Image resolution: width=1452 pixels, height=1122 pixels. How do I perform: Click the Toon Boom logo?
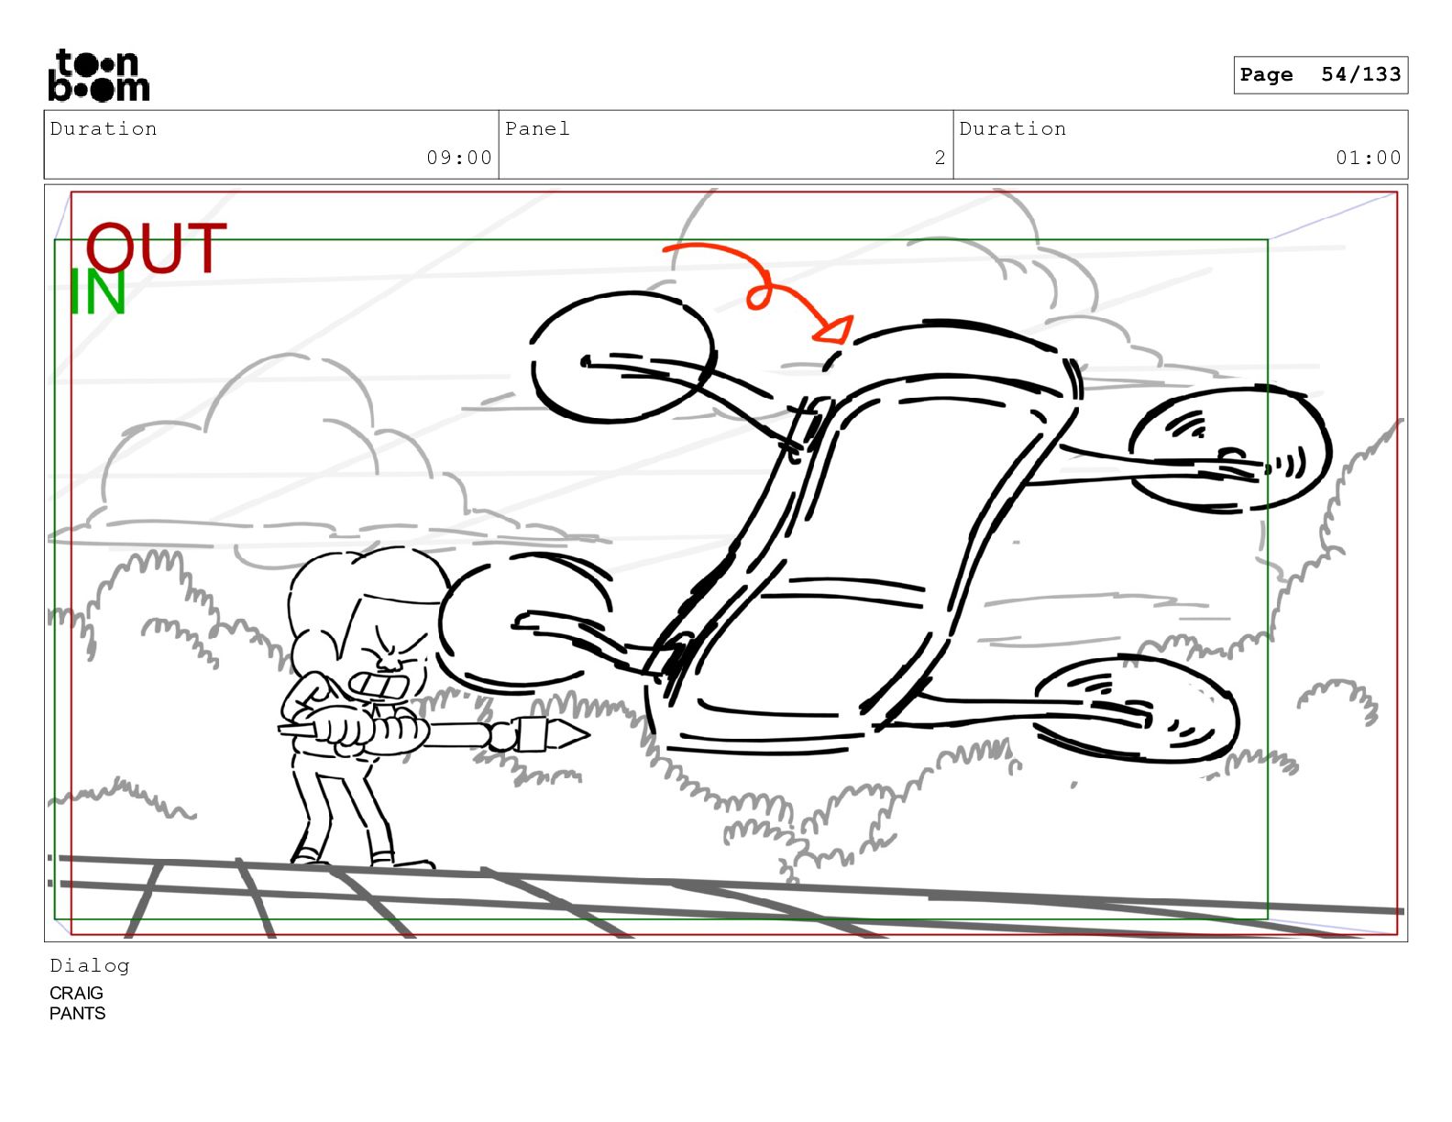(x=98, y=75)
